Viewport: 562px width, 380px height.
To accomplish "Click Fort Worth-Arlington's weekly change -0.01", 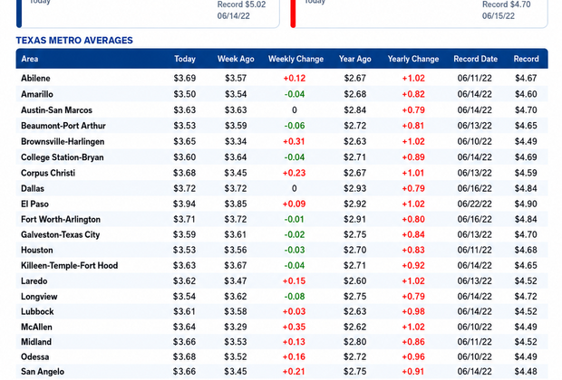I will (295, 219).
